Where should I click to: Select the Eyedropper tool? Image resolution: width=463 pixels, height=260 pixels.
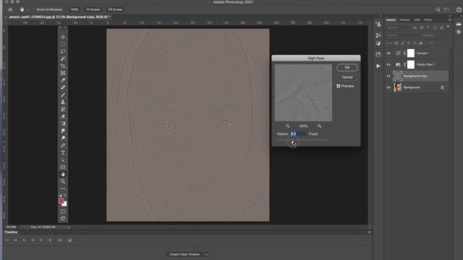pyautogui.click(x=63, y=80)
